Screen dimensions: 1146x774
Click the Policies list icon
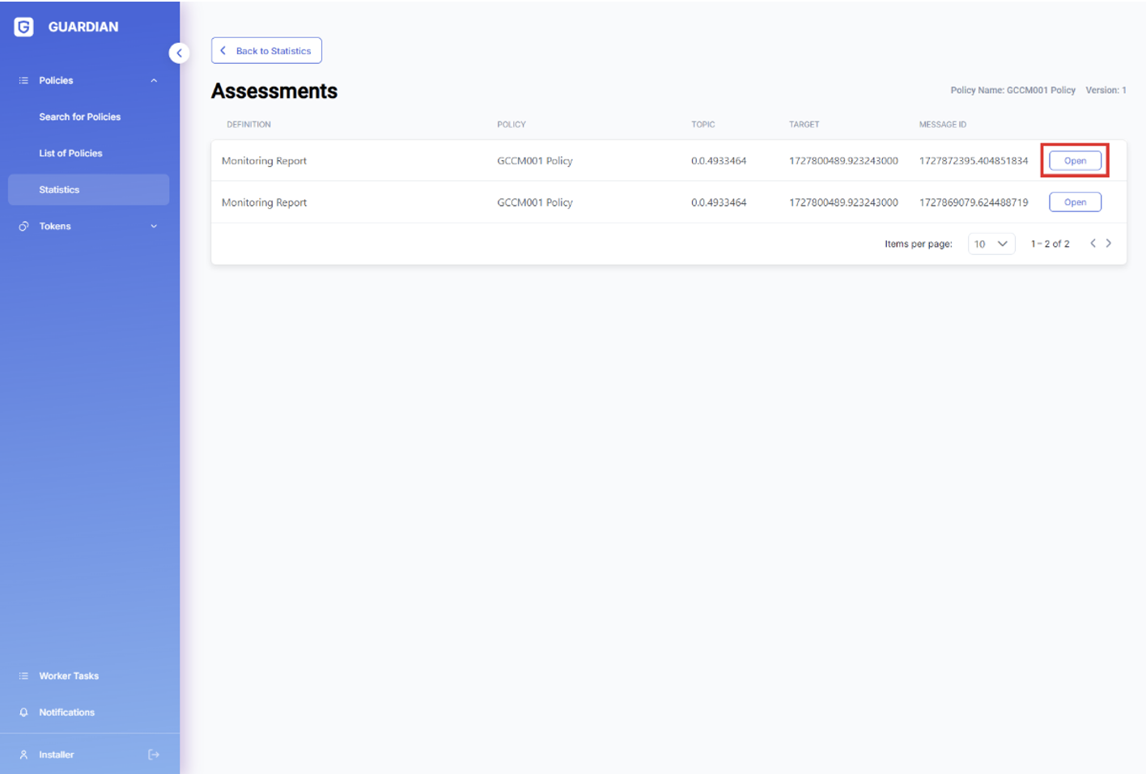click(x=23, y=81)
